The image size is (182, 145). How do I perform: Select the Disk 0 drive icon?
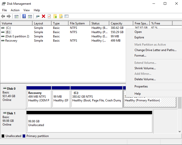(x=5, y=88)
